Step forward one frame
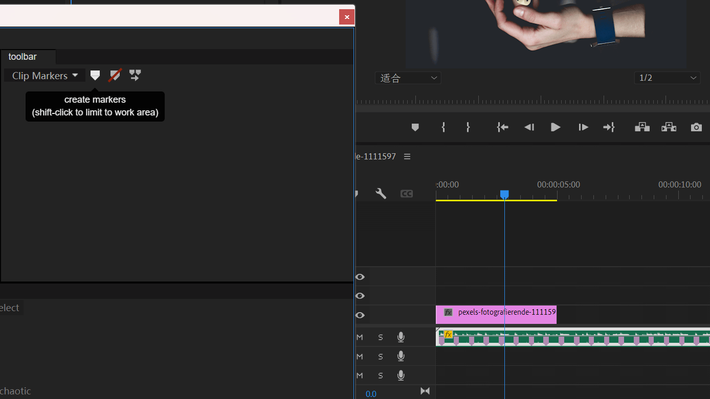The height and width of the screenshot is (399, 710). pos(583,127)
